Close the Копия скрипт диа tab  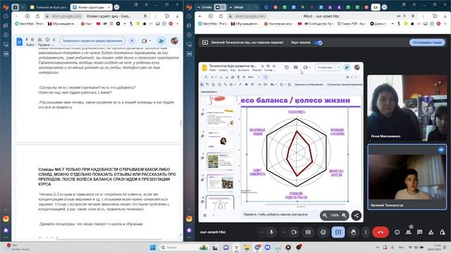coord(109,7)
